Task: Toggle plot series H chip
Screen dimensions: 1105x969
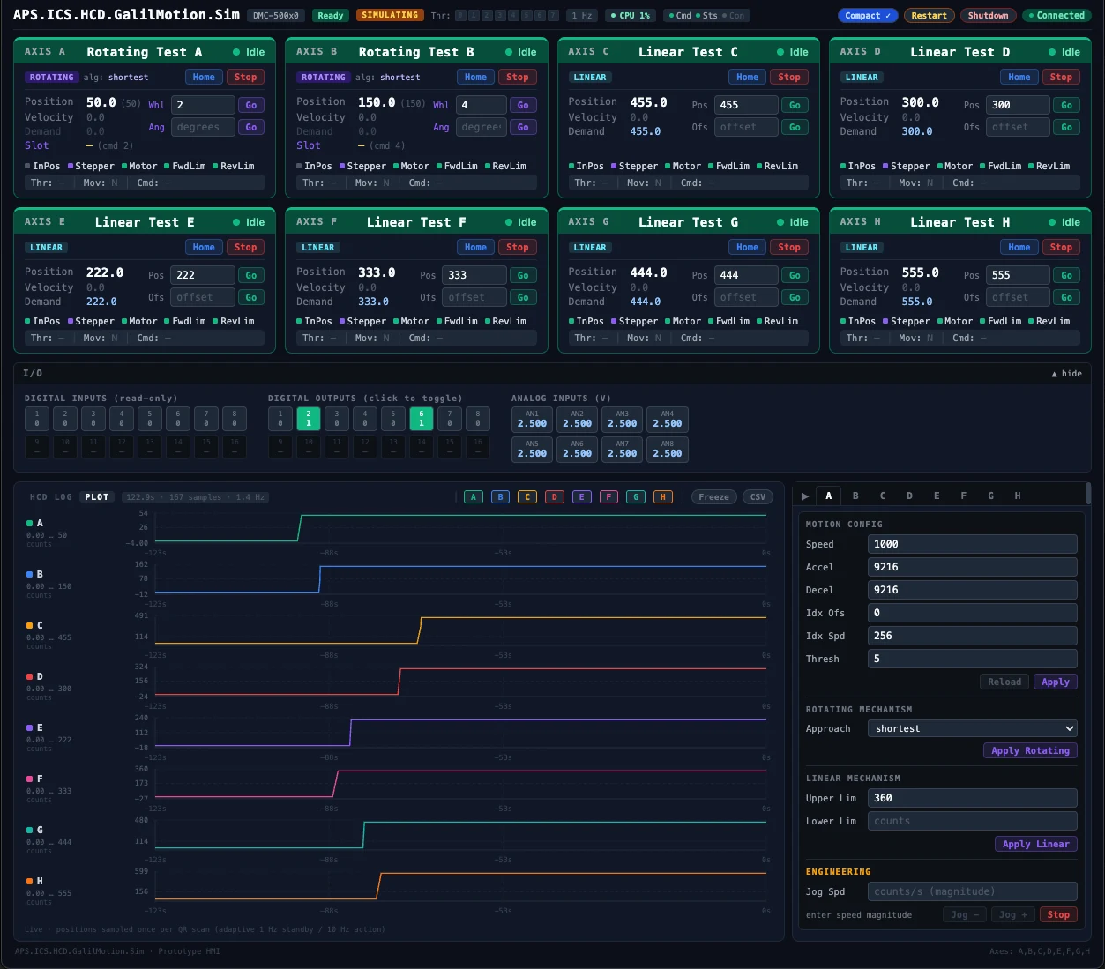Action: 663,497
